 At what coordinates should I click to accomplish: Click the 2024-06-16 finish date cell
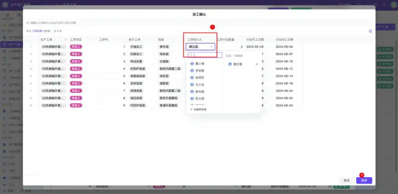pos(284,84)
